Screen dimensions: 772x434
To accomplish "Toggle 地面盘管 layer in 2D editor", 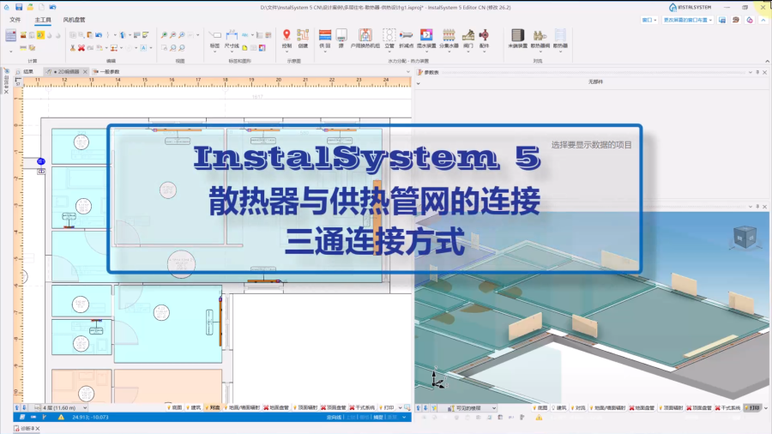I will pos(277,408).
